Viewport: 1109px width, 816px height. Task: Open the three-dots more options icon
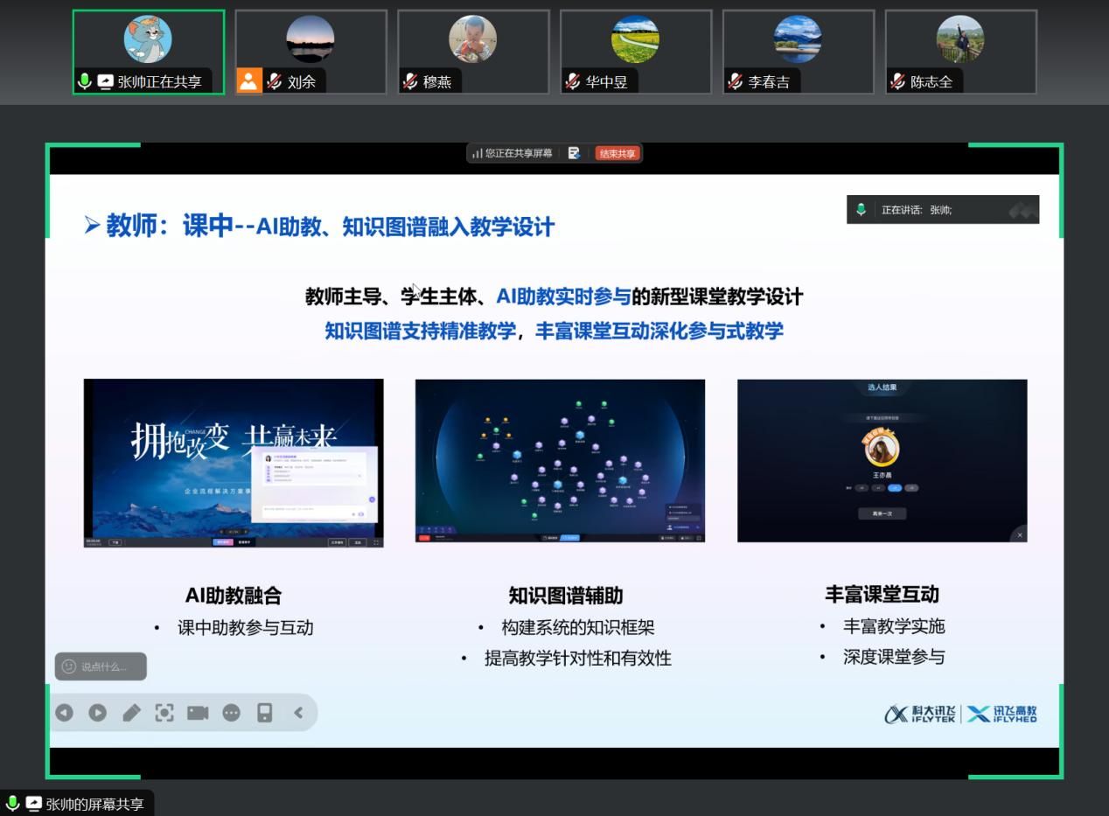click(x=231, y=713)
